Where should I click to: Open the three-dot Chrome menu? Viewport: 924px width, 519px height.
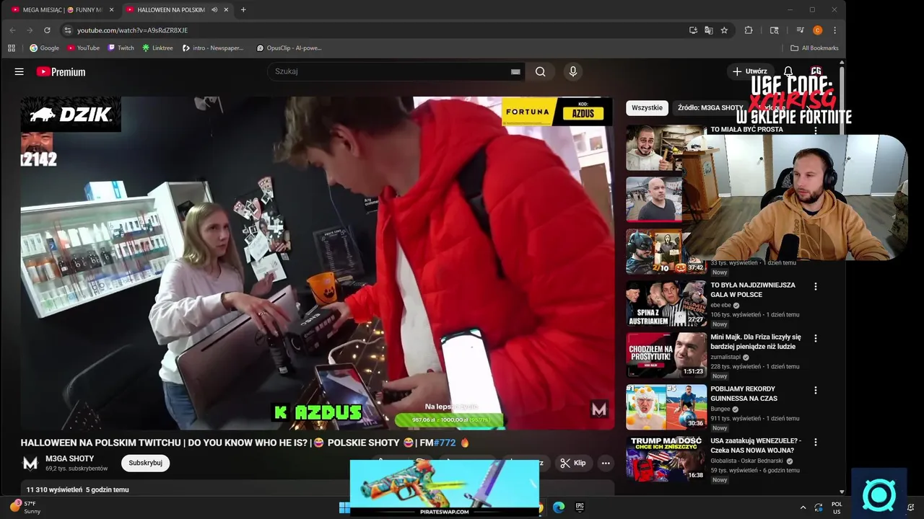[835, 30]
